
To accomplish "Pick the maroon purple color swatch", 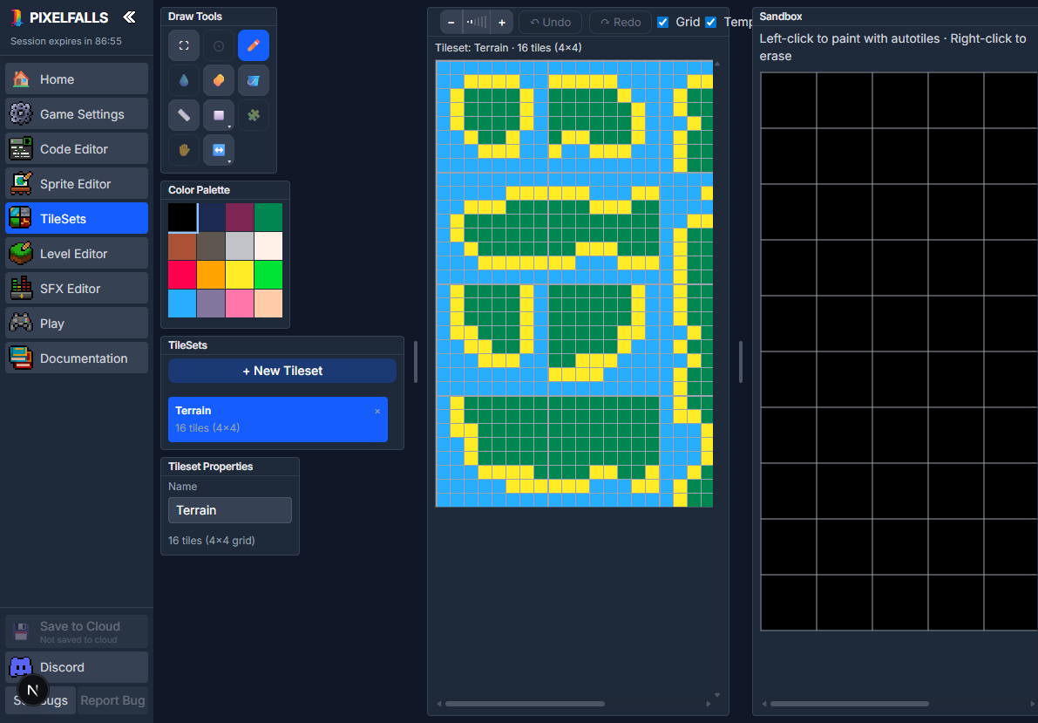I will 240,217.
